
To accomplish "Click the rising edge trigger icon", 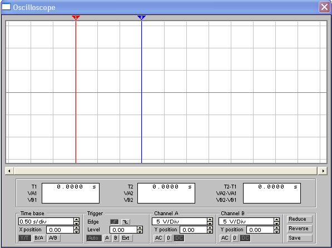I will tap(115, 222).
